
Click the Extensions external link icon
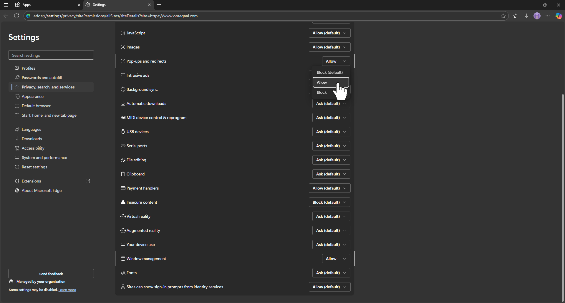88,181
